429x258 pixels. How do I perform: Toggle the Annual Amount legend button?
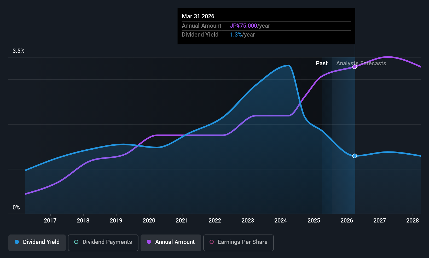click(171, 243)
